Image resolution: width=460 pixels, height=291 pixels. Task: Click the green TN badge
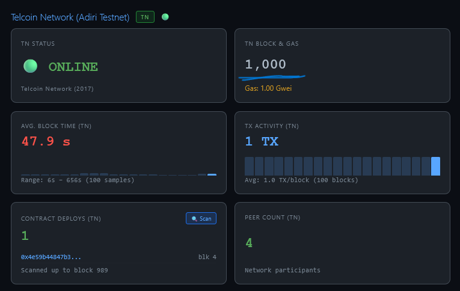point(145,17)
